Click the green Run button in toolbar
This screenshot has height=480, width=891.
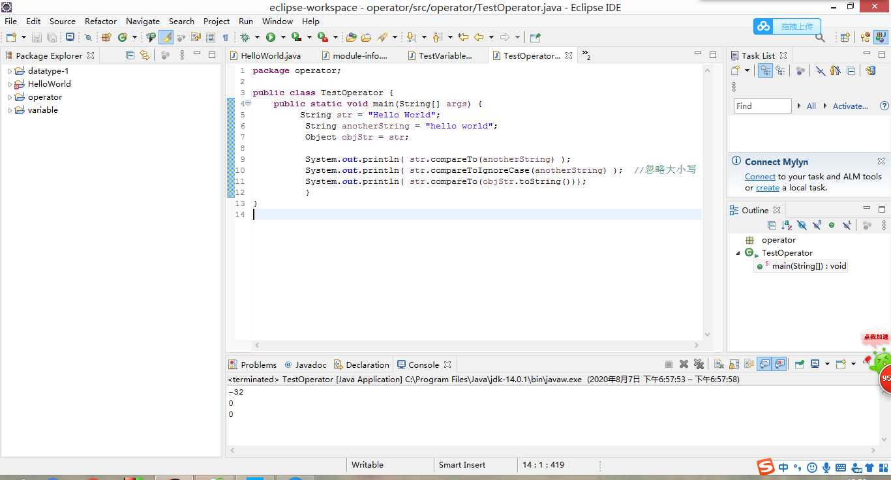tap(271, 37)
